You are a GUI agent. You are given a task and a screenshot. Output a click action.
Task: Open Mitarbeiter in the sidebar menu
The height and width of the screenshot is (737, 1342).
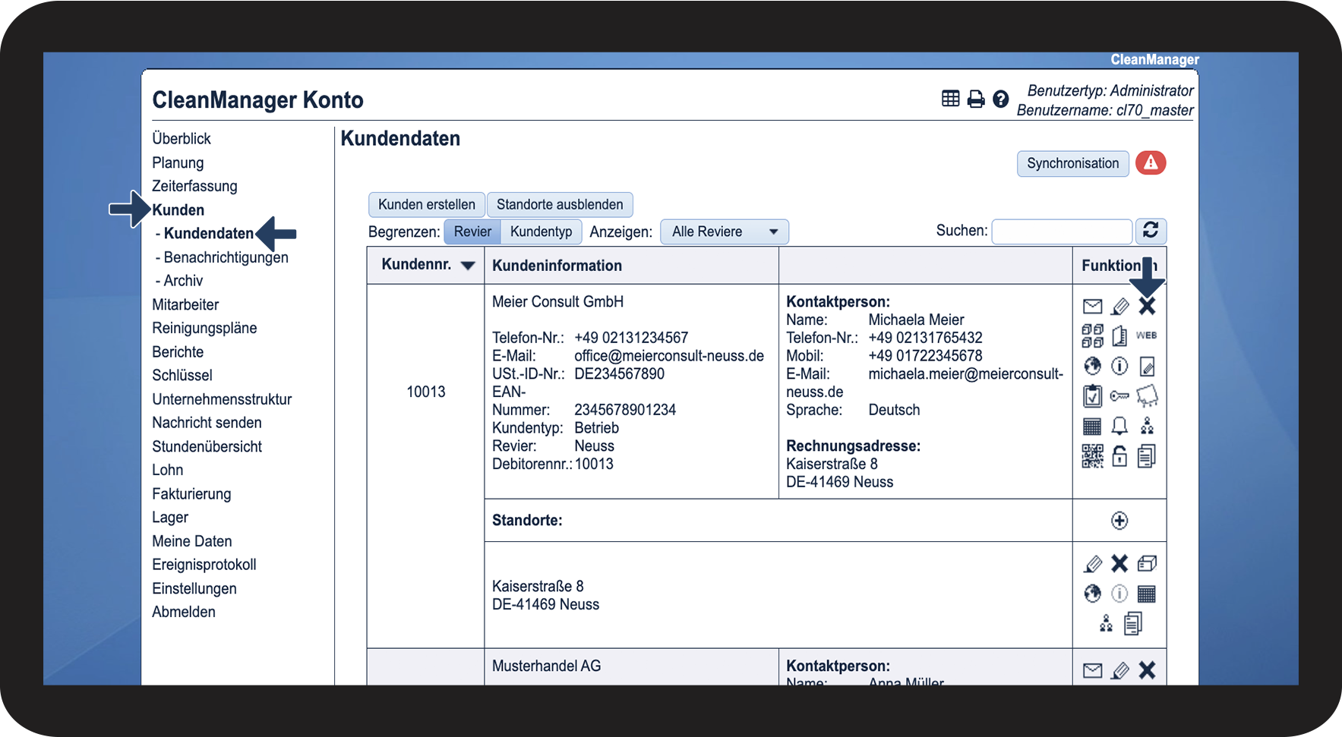click(185, 305)
